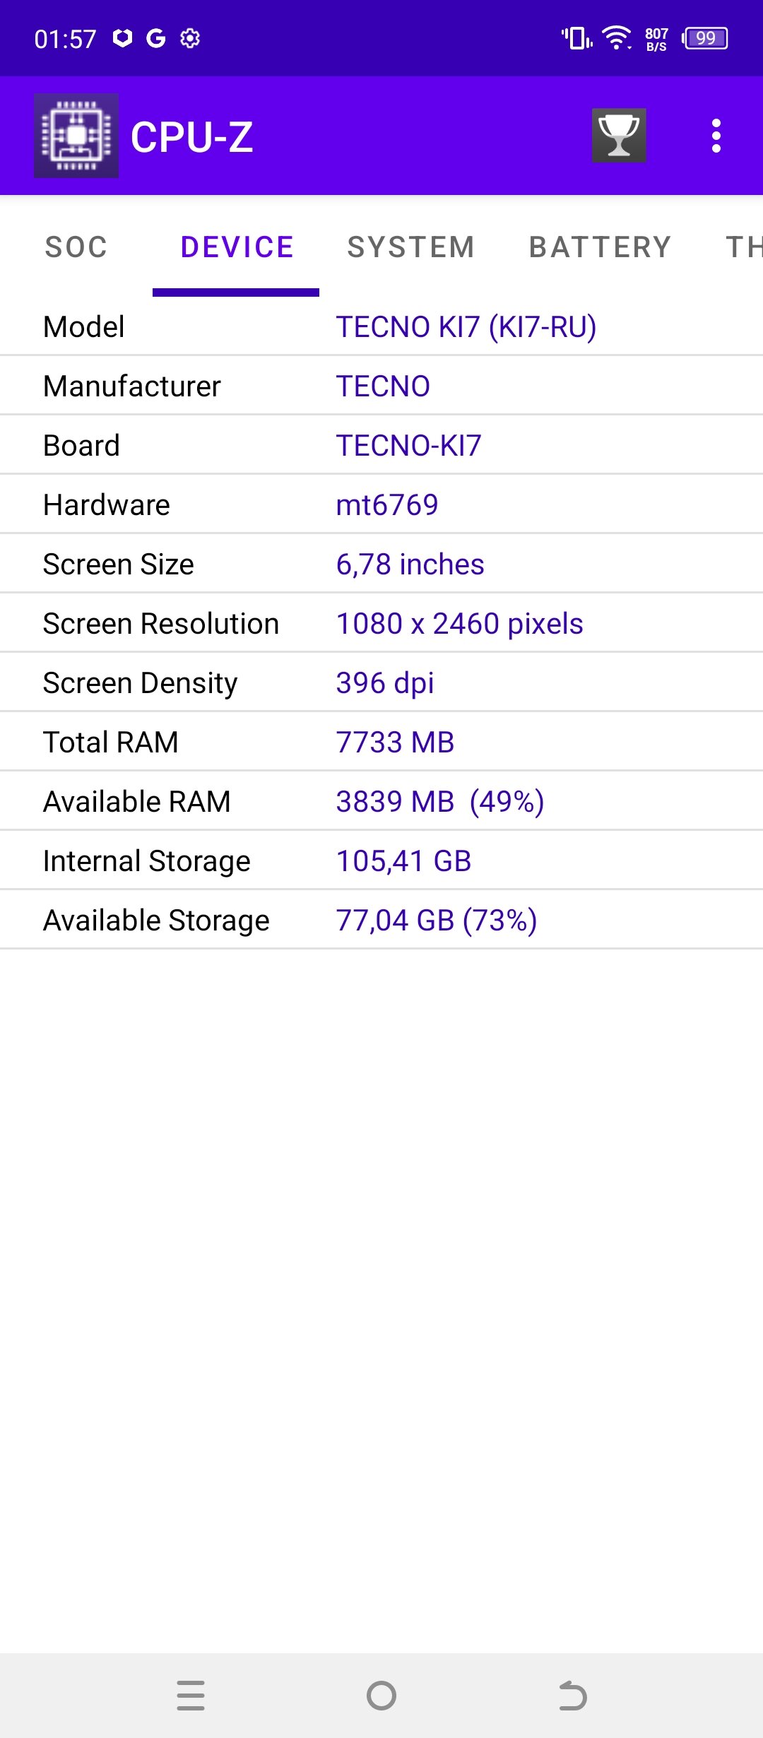Open recent apps menu button
763x1738 pixels.
click(x=191, y=1695)
